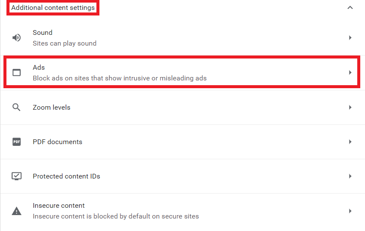Click Insecure content label
The image size is (365, 231).
pos(59,206)
